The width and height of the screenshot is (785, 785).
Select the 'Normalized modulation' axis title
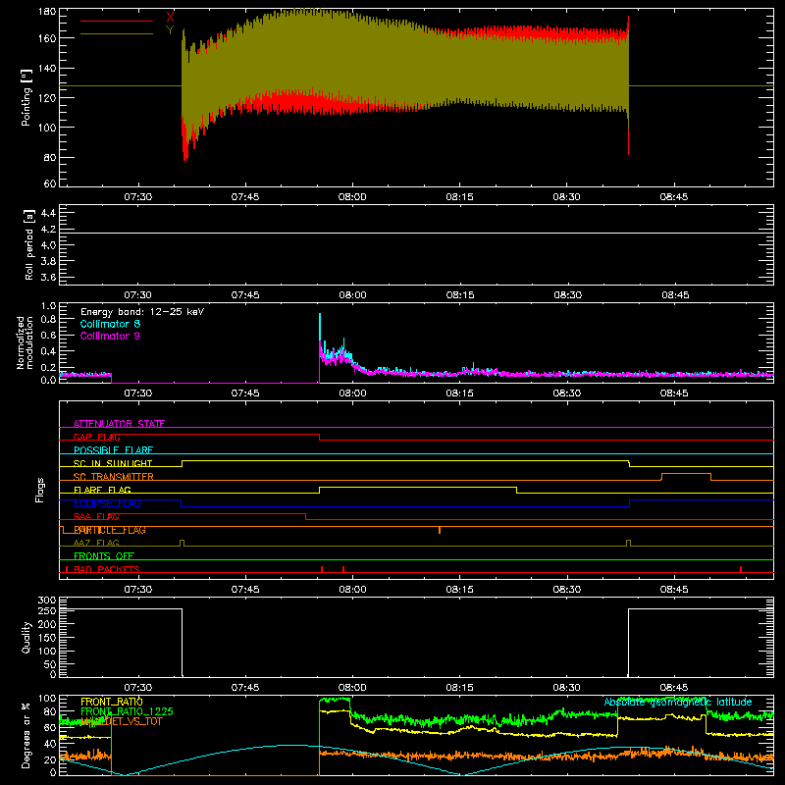coord(25,342)
